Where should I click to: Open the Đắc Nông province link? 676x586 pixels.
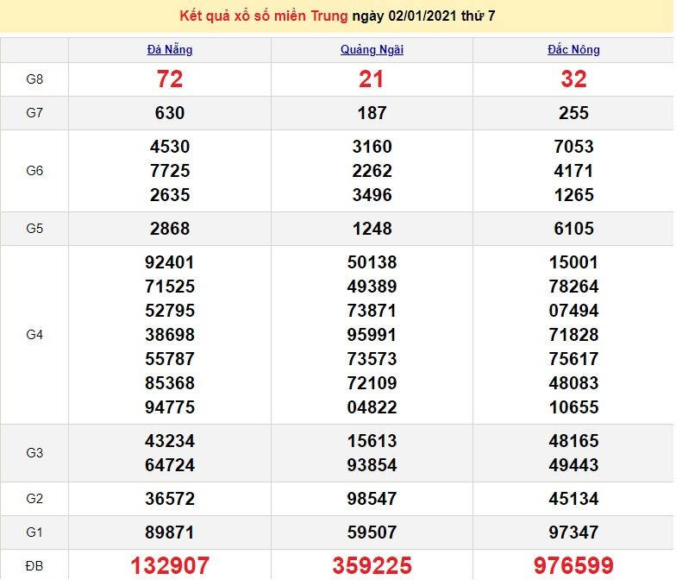(573, 49)
